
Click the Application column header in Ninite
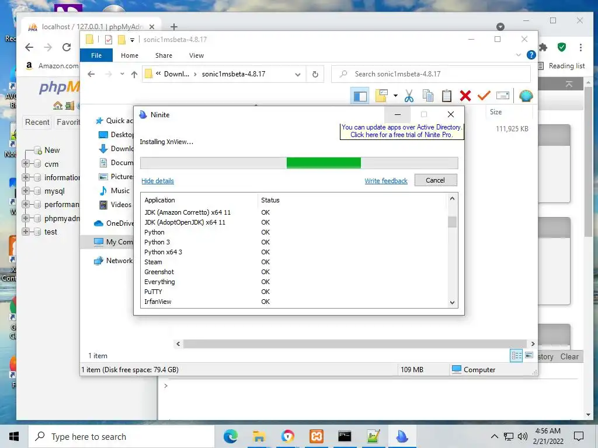point(159,200)
